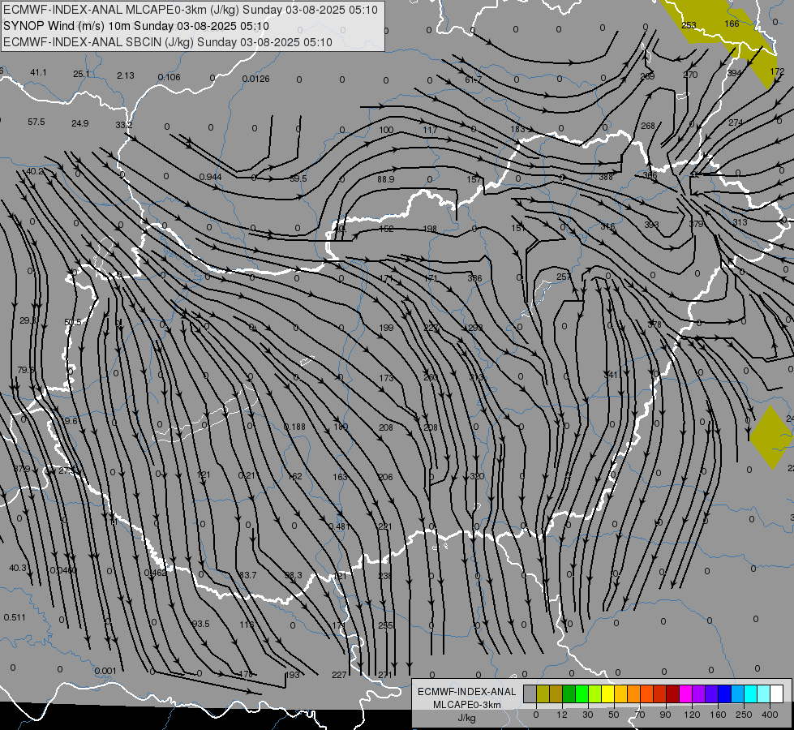
Task: Click the legend scale value '250'
Action: pos(744,715)
